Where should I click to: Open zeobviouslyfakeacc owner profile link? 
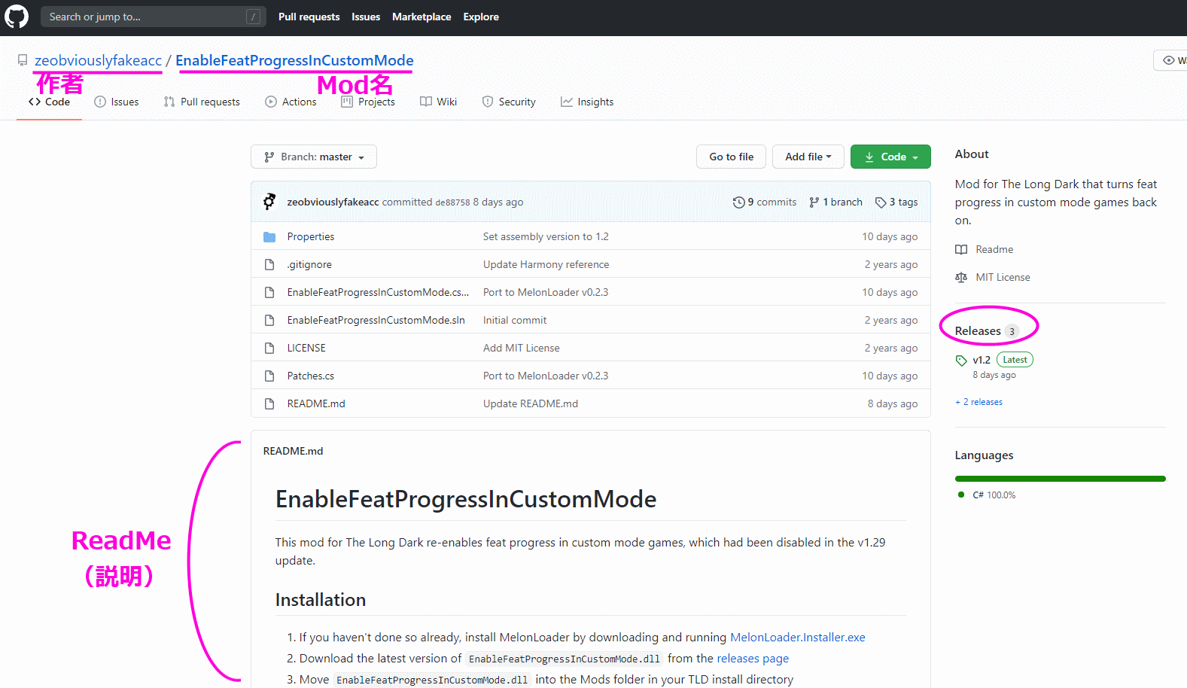pyautogui.click(x=98, y=60)
